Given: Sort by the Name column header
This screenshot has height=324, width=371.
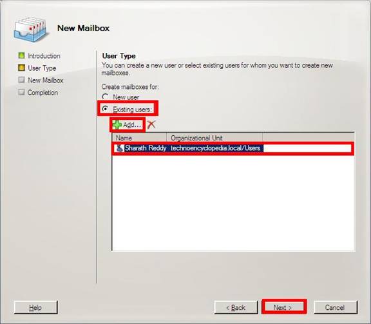Looking at the screenshot, I should coord(140,138).
